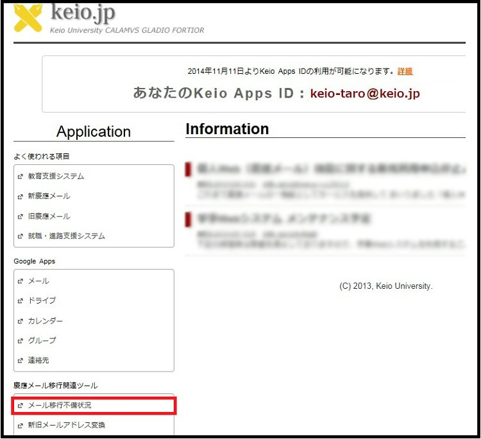Click external-link icon beside 就職・進路支援システム
481x439 pixels.
click(x=21, y=236)
